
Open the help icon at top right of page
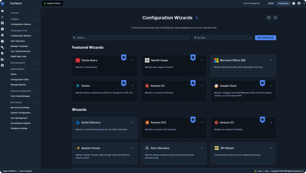pyautogui.click(x=269, y=17)
